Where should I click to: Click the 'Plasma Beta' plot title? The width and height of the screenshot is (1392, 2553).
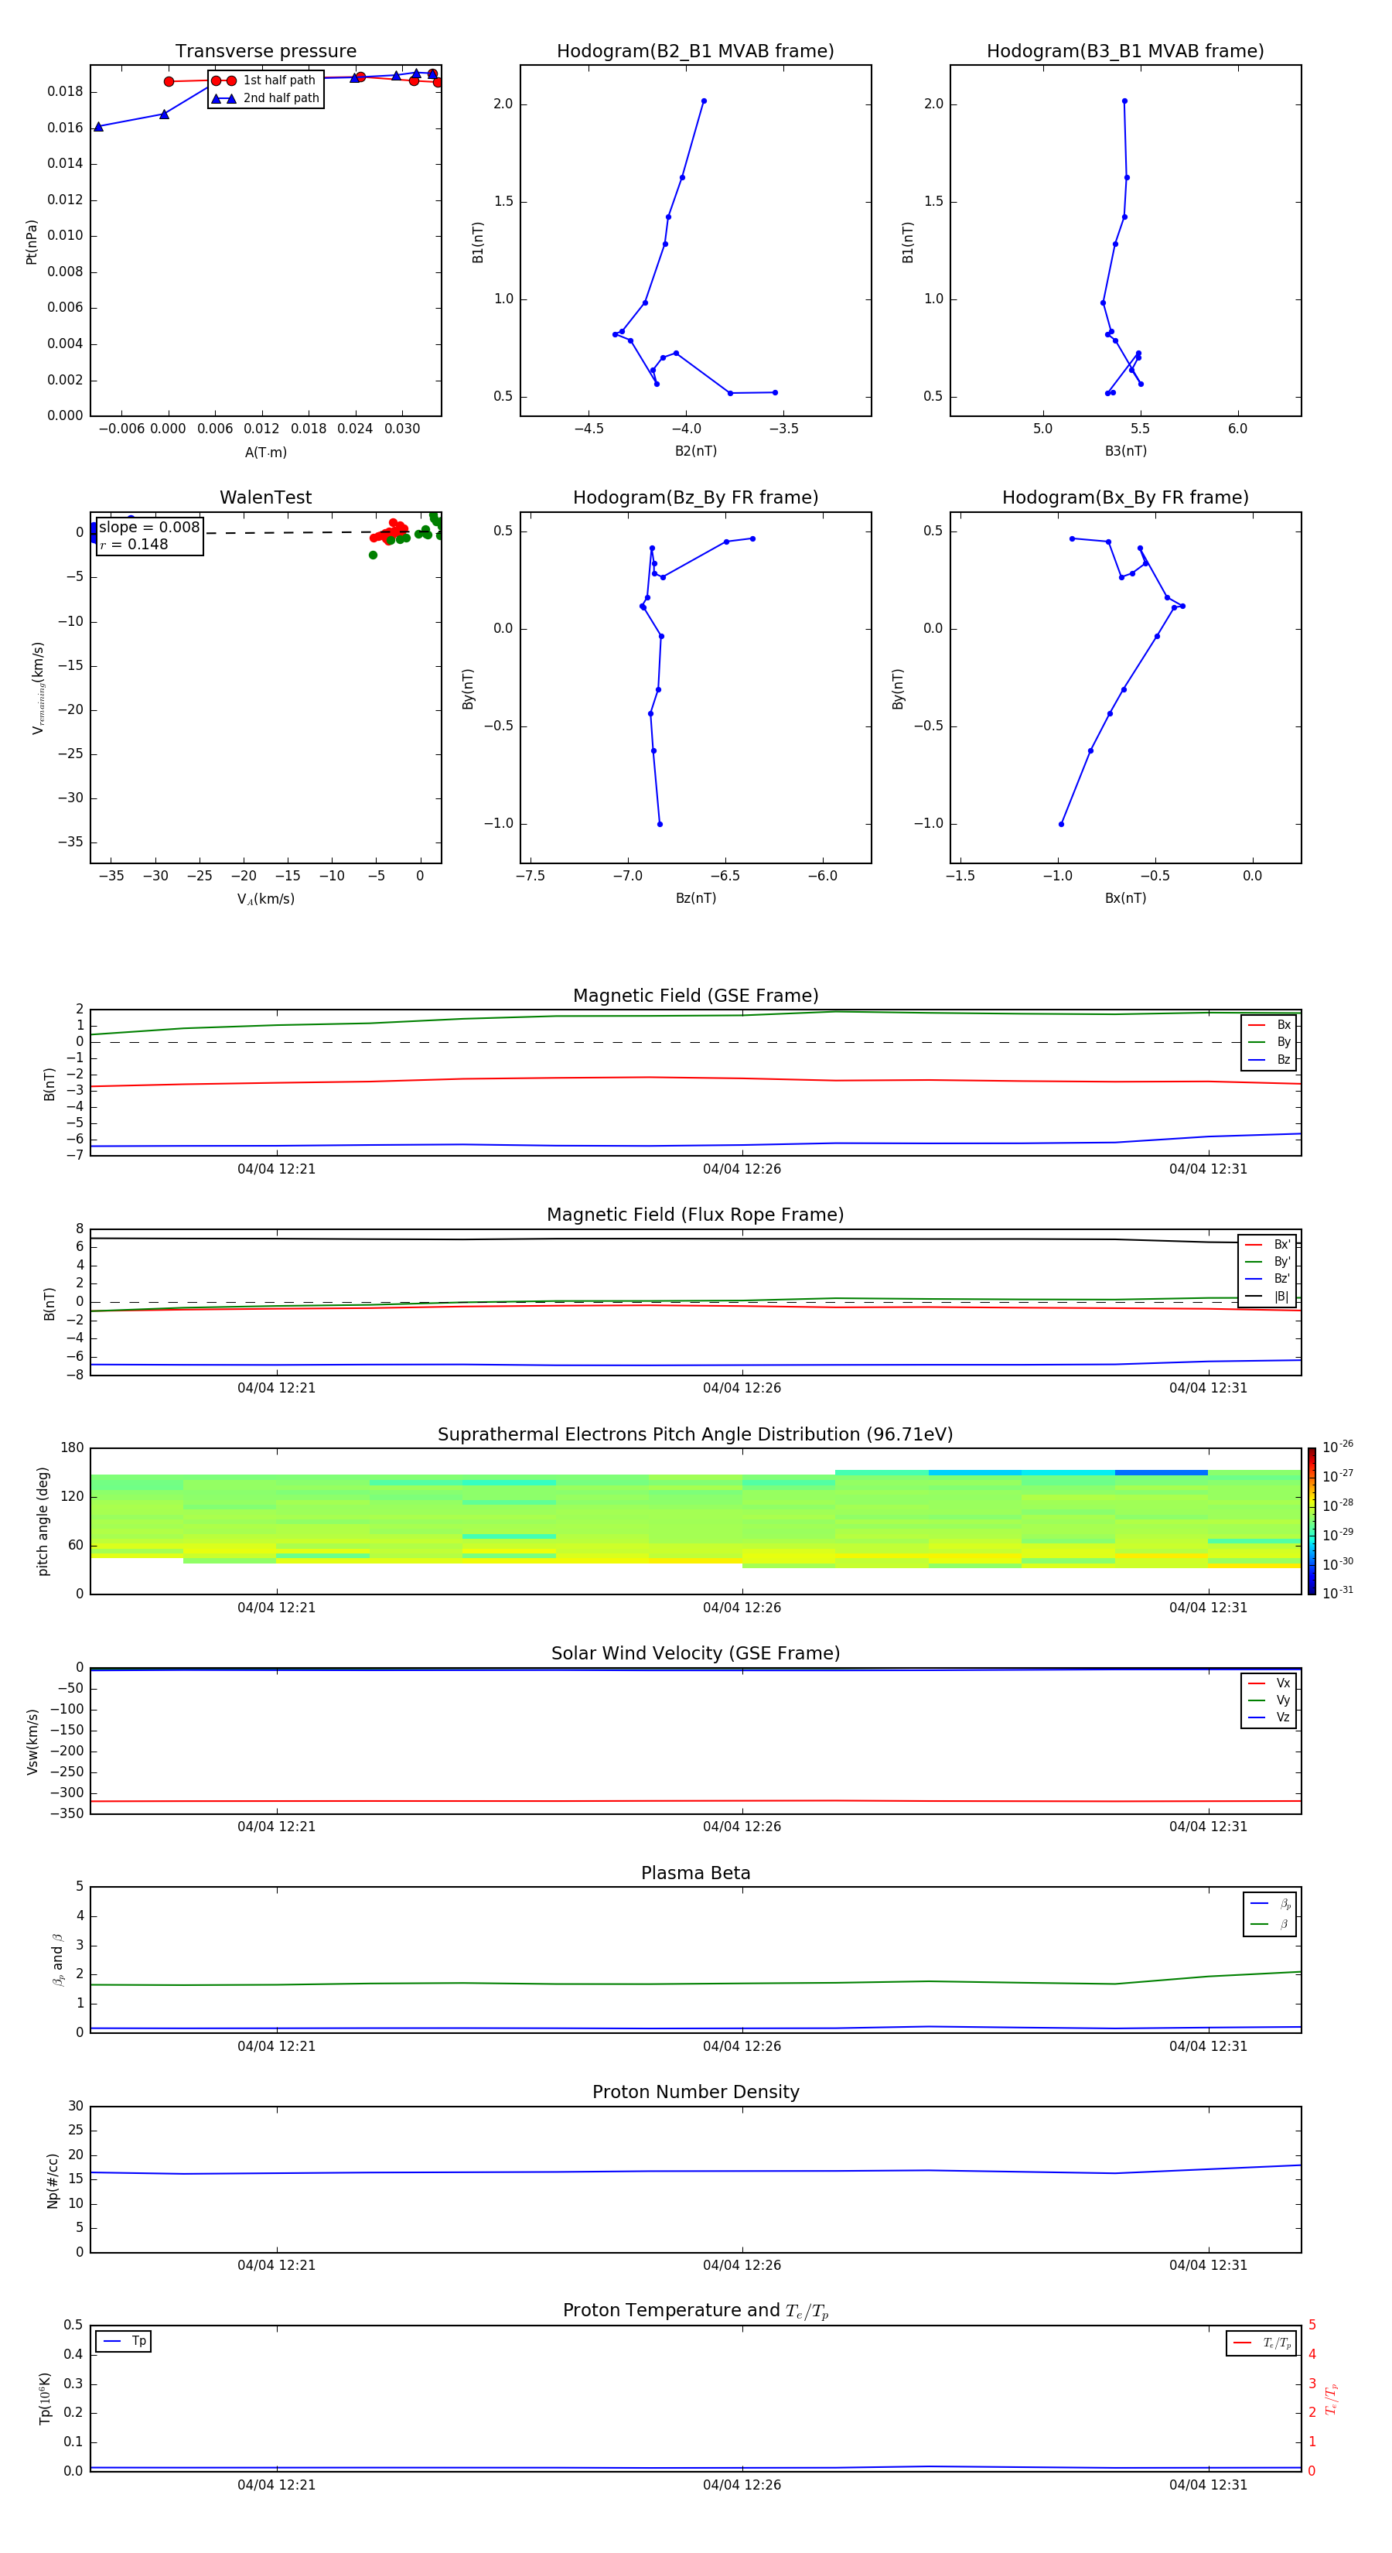coord(695,1873)
